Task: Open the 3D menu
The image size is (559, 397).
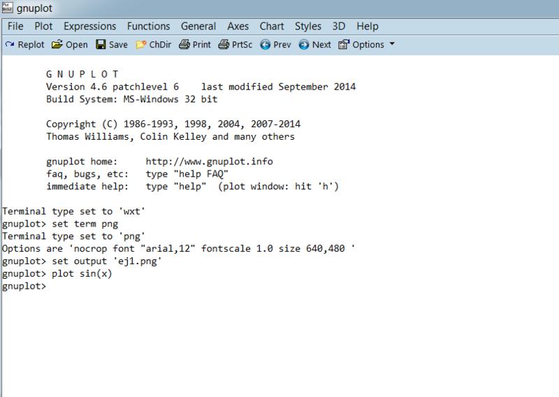Action: click(339, 27)
